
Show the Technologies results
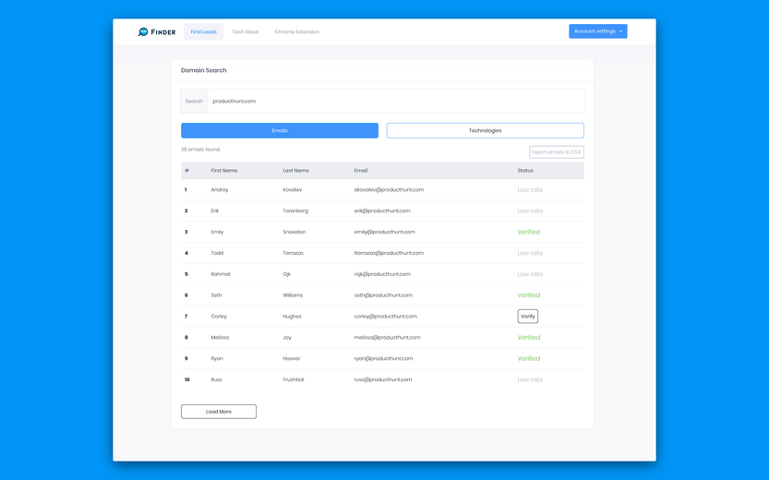(x=485, y=130)
